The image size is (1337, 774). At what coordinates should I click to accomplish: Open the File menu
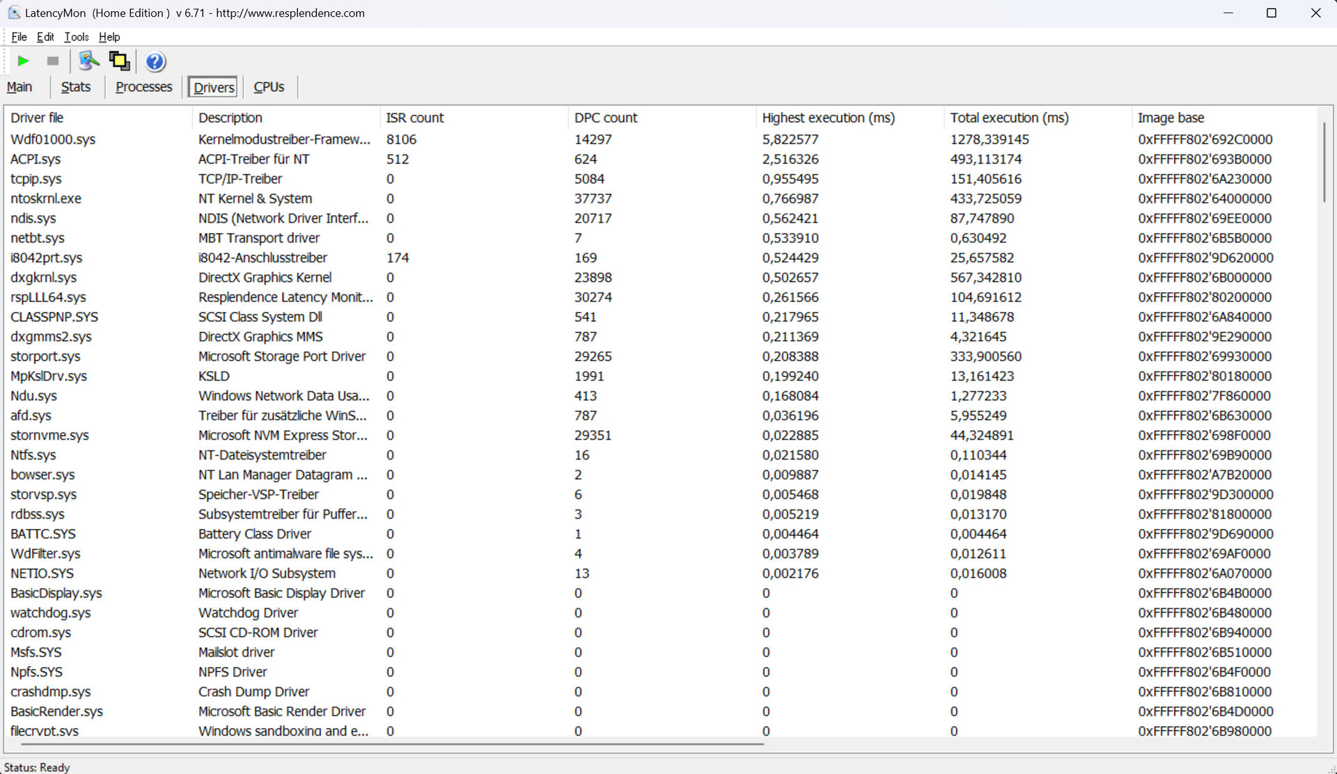[19, 37]
